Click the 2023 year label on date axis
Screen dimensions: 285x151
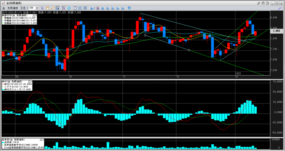click(x=238, y=73)
